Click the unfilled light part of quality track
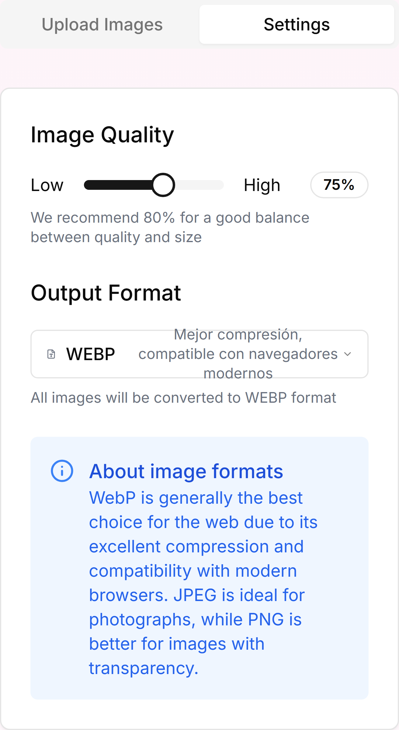The image size is (399, 730). click(199, 185)
